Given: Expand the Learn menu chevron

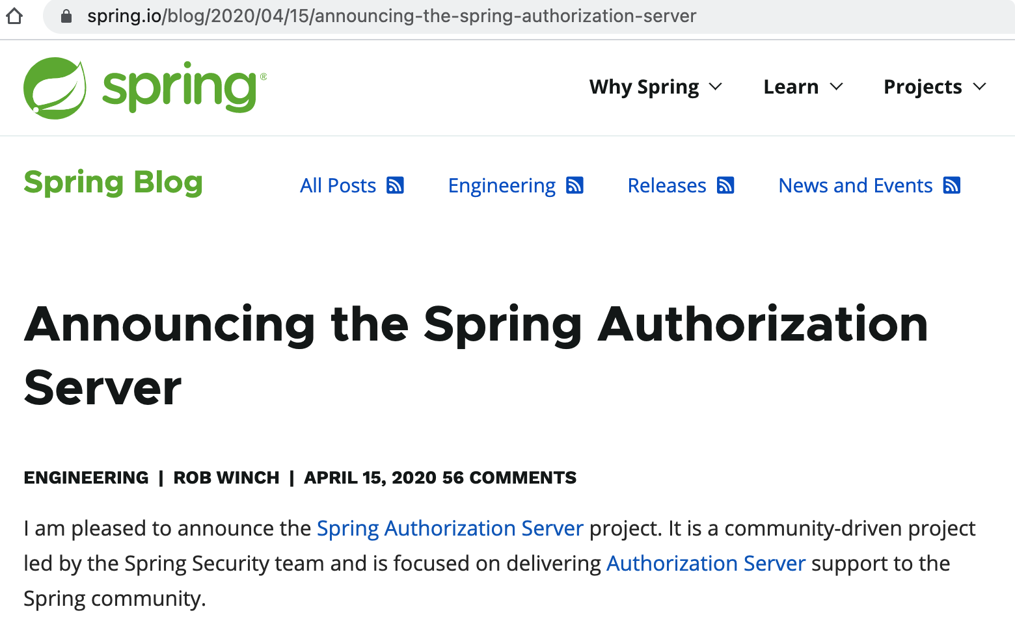Looking at the screenshot, I should (x=837, y=86).
